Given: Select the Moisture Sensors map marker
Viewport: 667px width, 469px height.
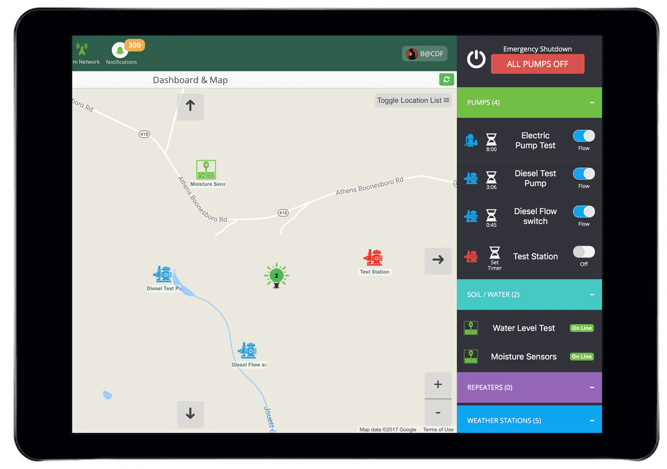Looking at the screenshot, I should [206, 170].
